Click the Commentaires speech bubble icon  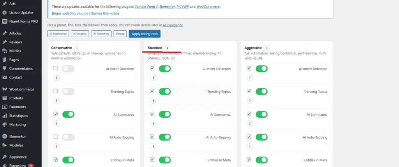click(5, 69)
